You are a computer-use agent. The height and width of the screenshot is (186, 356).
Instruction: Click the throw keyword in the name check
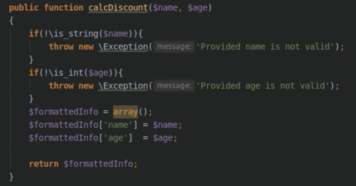(x=61, y=46)
